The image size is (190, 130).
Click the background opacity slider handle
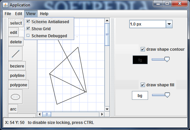click(167, 95)
